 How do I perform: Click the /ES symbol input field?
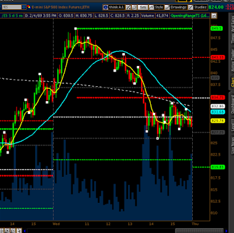(12, 7)
